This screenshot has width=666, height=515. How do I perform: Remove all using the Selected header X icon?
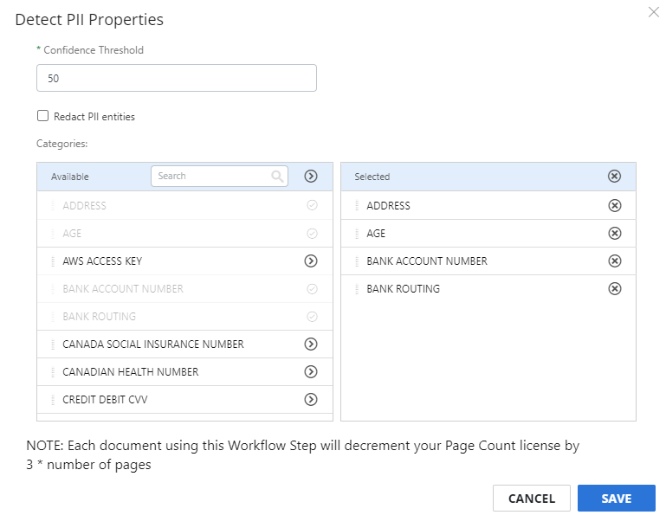coord(614,176)
